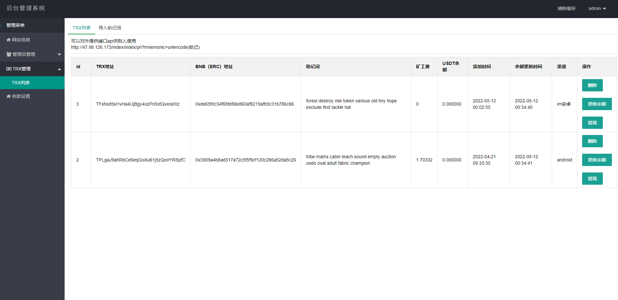Viewport: 618px width, 300px height.
Task: Click 清除缓存 in the top bar
Action: point(566,8)
